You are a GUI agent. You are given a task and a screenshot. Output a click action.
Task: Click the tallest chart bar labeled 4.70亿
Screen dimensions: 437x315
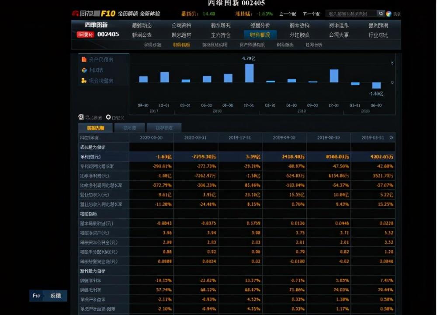coord(249,73)
